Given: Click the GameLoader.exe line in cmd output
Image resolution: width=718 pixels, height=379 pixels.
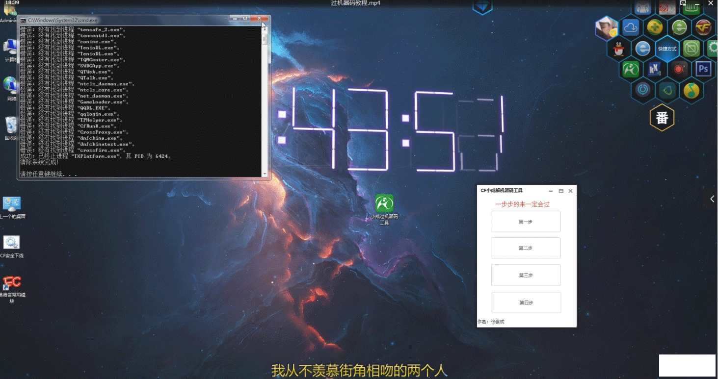Looking at the screenshot, I should point(75,102).
